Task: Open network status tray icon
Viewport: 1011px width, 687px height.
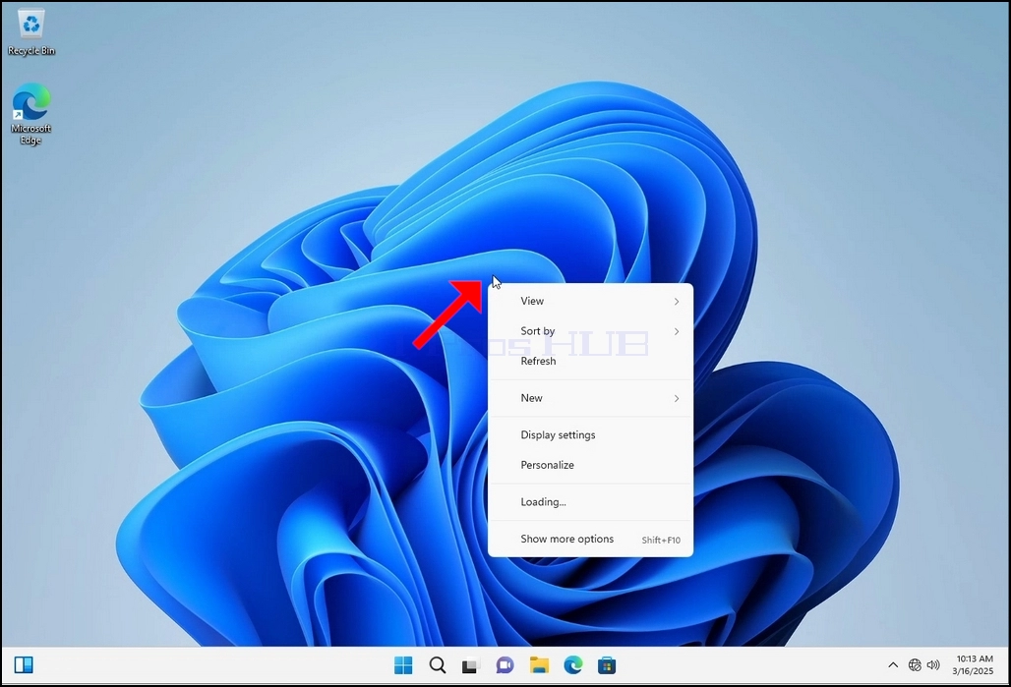Action: tap(915, 665)
